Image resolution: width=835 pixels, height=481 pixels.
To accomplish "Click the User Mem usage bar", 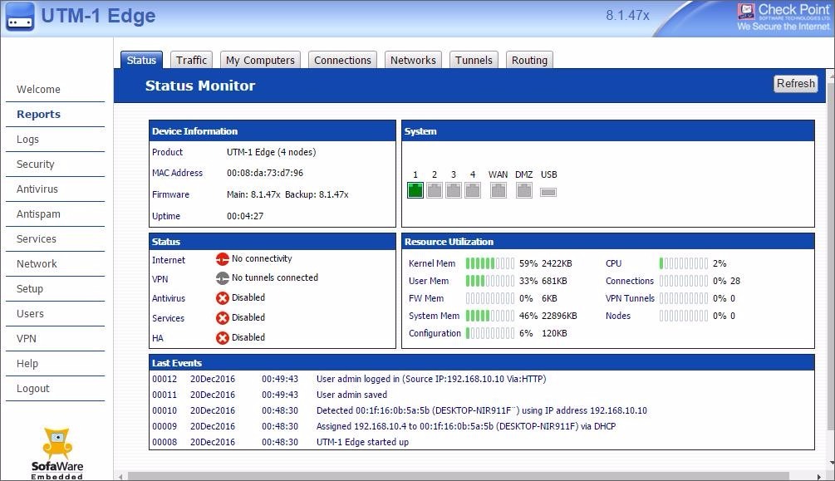I will (490, 281).
